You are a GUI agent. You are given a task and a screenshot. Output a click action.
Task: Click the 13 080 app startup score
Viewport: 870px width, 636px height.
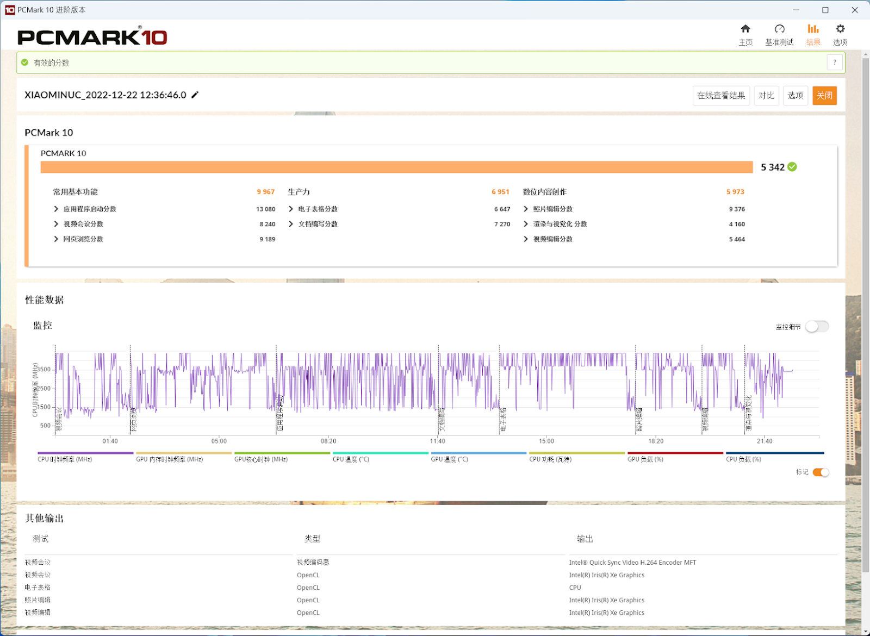[266, 209]
